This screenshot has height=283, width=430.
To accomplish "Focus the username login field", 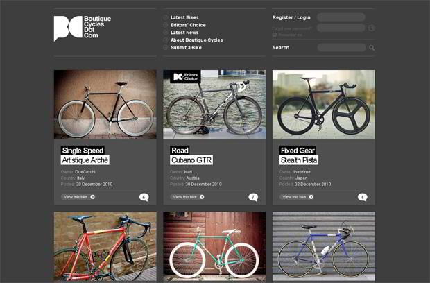I will [x=341, y=17].
